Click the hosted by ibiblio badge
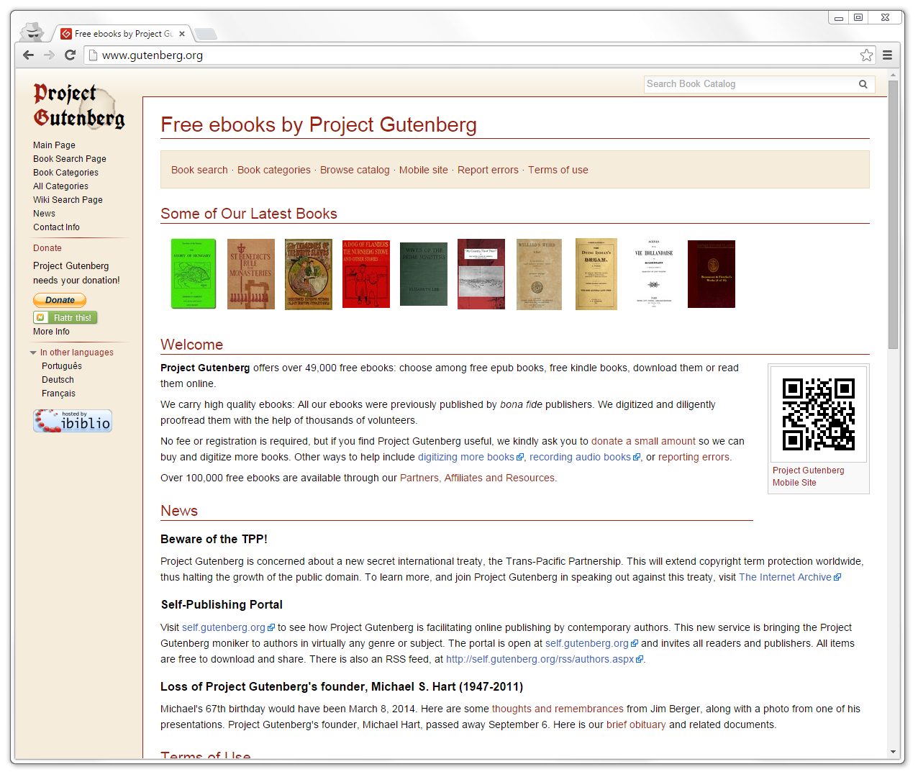The height and width of the screenshot is (777, 918). [x=72, y=420]
